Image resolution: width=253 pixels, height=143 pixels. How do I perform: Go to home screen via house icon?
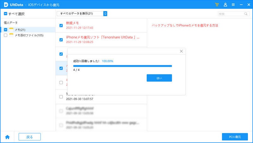pyautogui.click(x=7, y=137)
